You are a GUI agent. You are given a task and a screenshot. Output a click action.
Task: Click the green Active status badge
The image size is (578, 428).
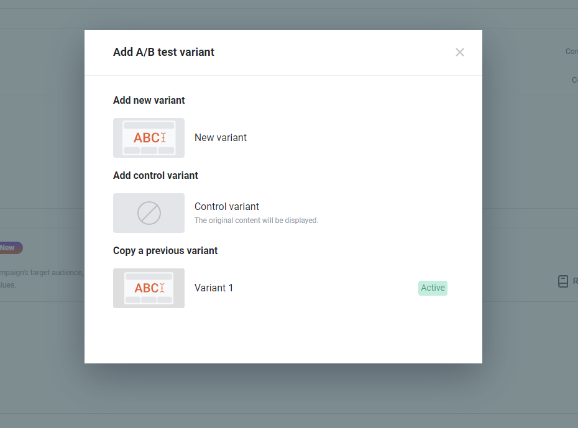(433, 288)
